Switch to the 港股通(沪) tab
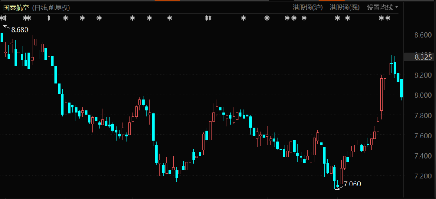This screenshot has height=199, width=436. (308, 7)
